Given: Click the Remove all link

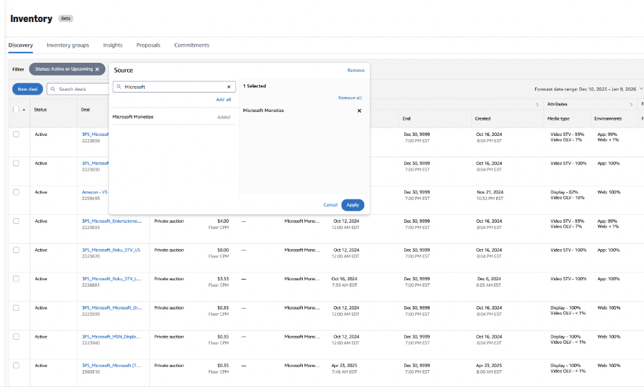Looking at the screenshot, I should pyautogui.click(x=350, y=98).
